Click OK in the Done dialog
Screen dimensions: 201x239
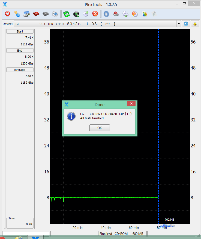[100, 128]
